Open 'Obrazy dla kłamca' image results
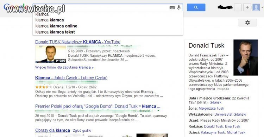The image size is (264, 137). pos(52,130)
